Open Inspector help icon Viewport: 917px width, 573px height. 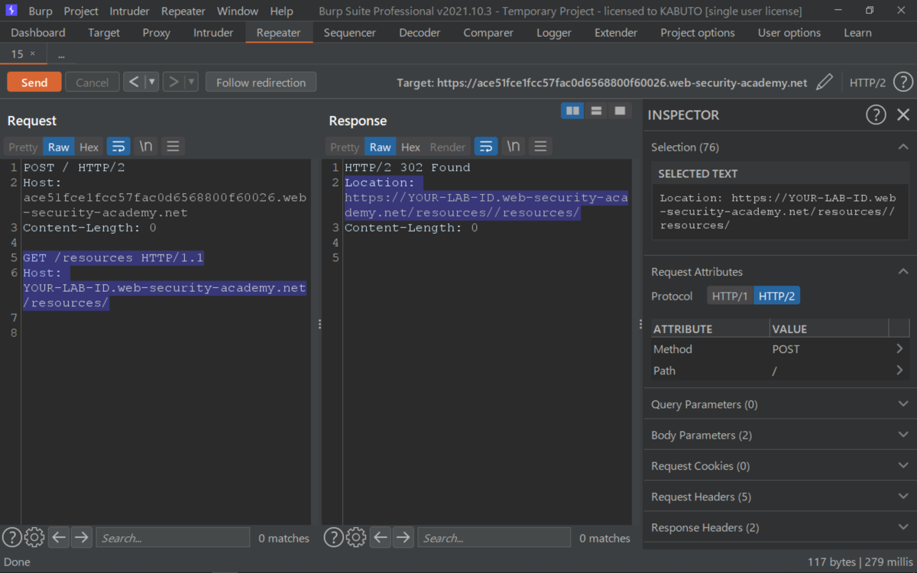pos(876,115)
